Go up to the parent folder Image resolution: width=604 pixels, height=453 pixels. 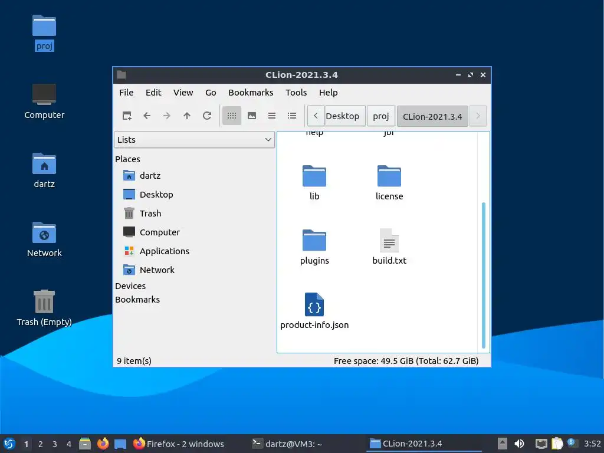point(187,116)
